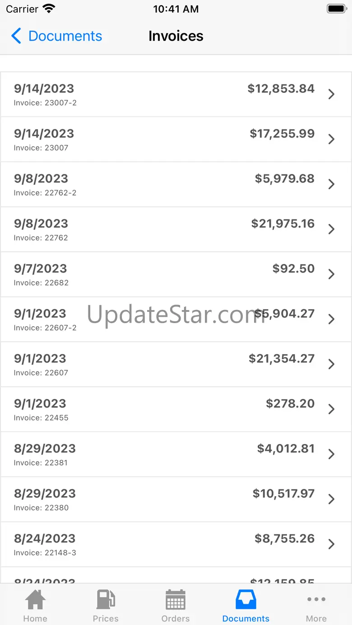Switch to the Orders tab label
Screen dimensions: 352x625
tap(176, 619)
